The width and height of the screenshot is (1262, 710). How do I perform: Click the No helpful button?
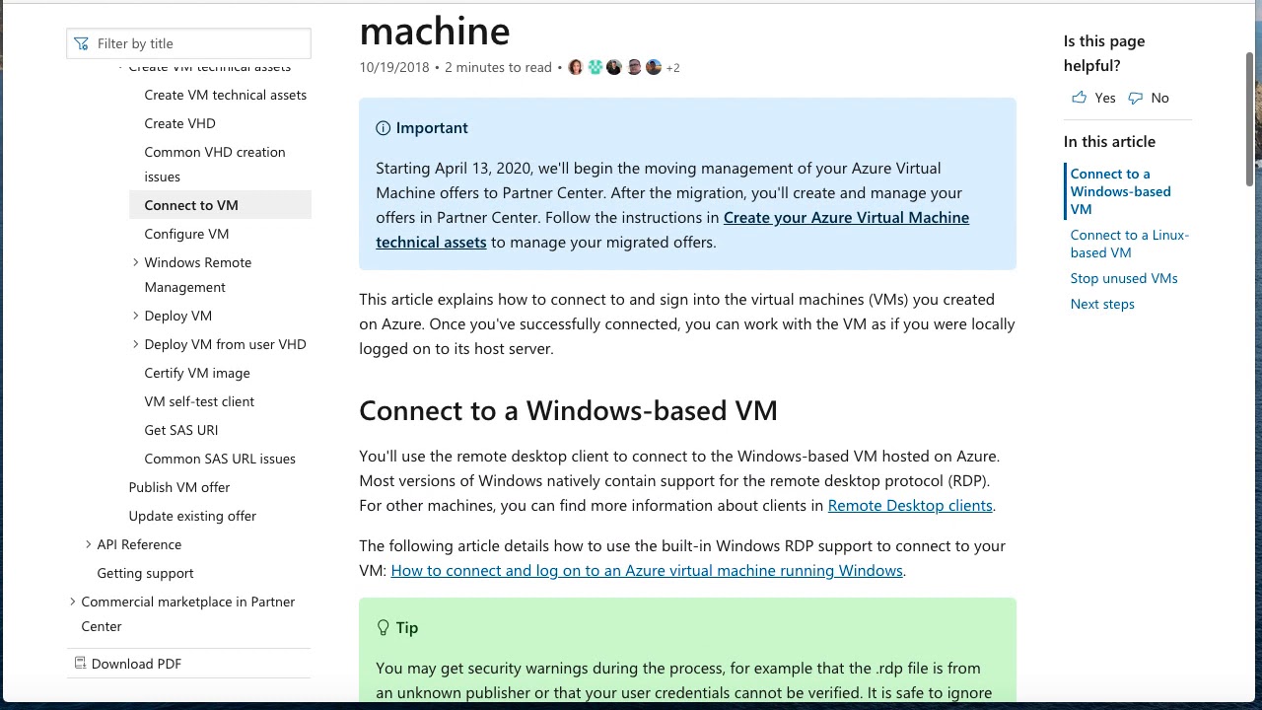pos(1149,98)
